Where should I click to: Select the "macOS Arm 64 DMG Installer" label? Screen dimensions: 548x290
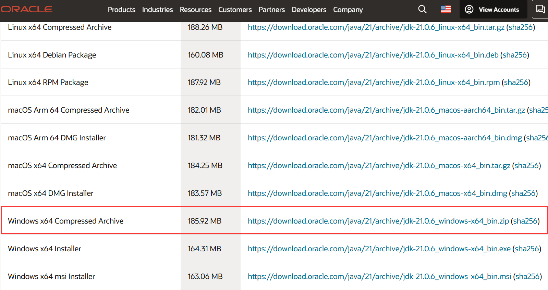(57, 138)
